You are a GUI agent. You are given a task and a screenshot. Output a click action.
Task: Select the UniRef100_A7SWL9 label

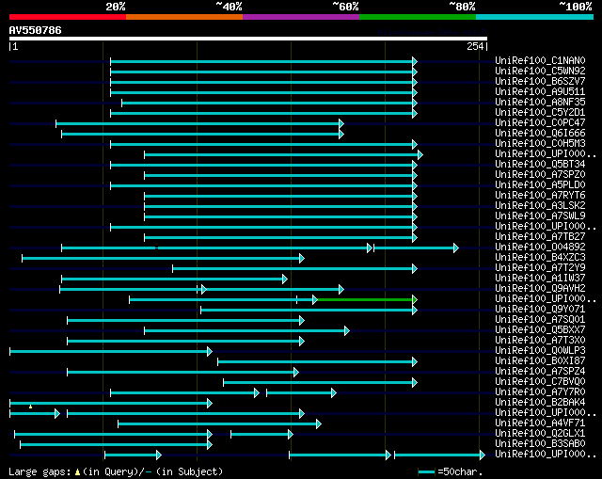pyautogui.click(x=540, y=216)
